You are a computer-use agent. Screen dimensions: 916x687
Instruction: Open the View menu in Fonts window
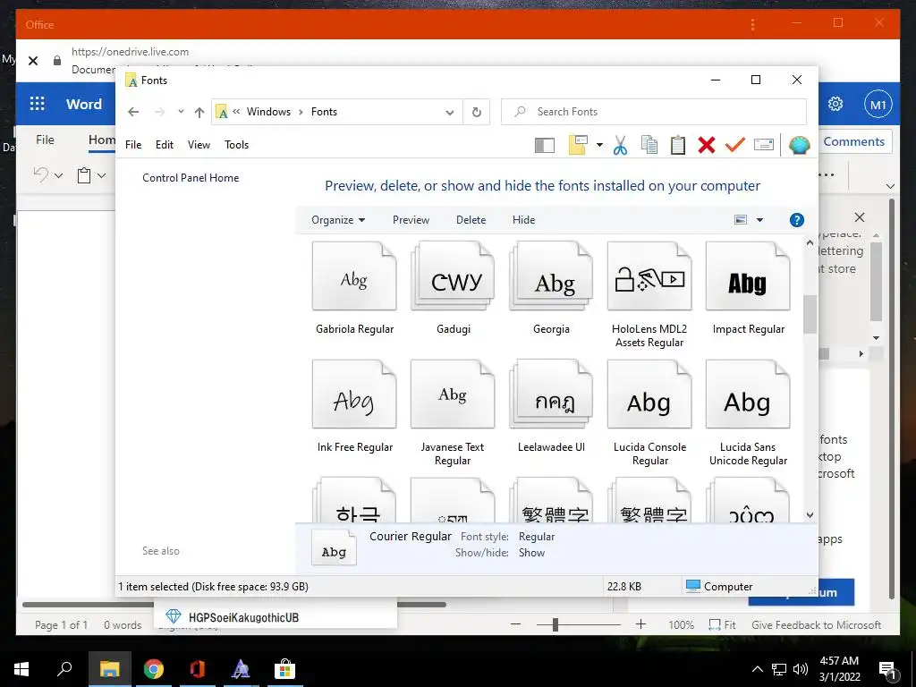pos(199,145)
